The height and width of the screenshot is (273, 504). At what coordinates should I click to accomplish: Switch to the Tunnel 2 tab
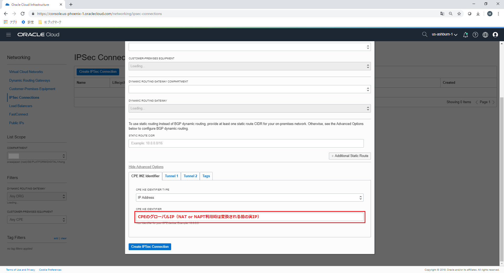coord(190,176)
